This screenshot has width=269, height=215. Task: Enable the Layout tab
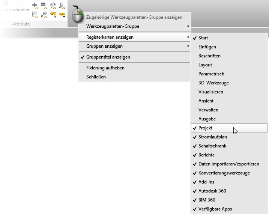click(x=229, y=65)
